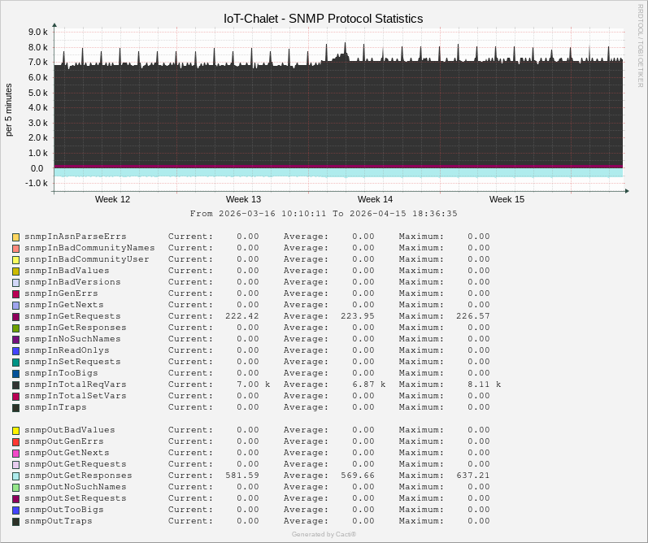
Task: Click the date range text below the graph
Action: (324, 214)
